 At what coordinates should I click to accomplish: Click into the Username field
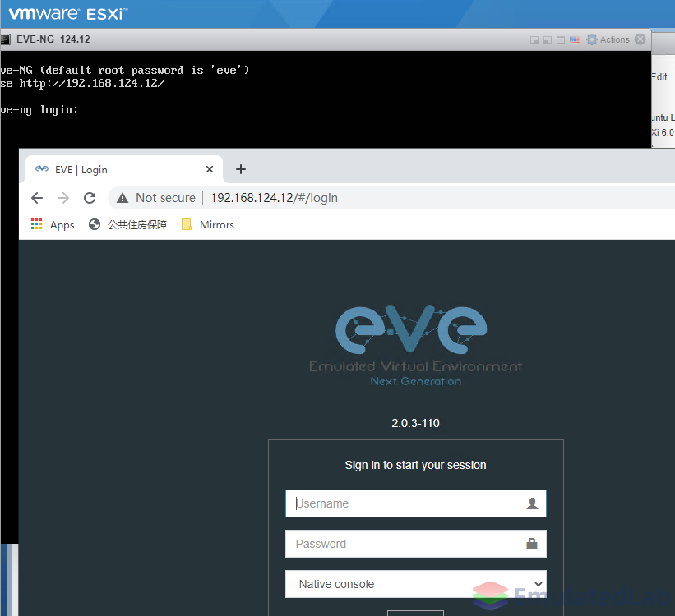[416, 503]
